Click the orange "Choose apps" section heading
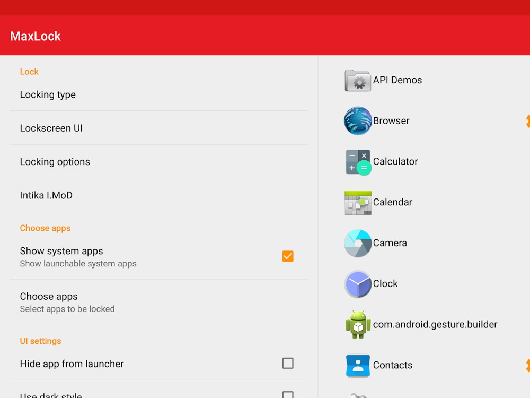 [x=45, y=228]
